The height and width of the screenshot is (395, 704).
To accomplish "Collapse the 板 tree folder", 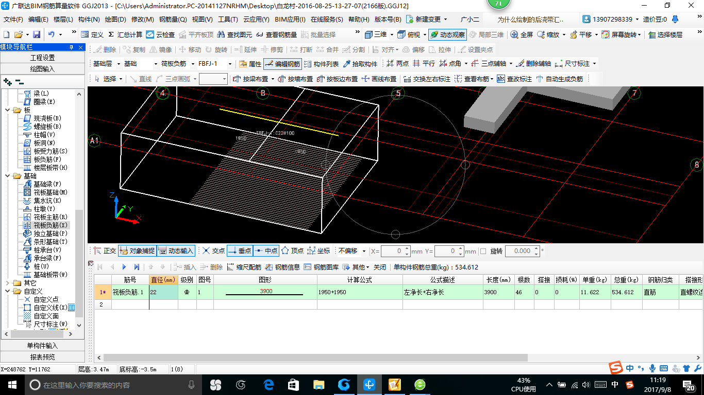I will tap(7, 110).
